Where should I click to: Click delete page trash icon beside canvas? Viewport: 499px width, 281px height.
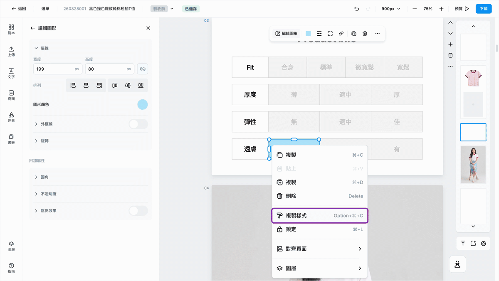[x=450, y=55]
